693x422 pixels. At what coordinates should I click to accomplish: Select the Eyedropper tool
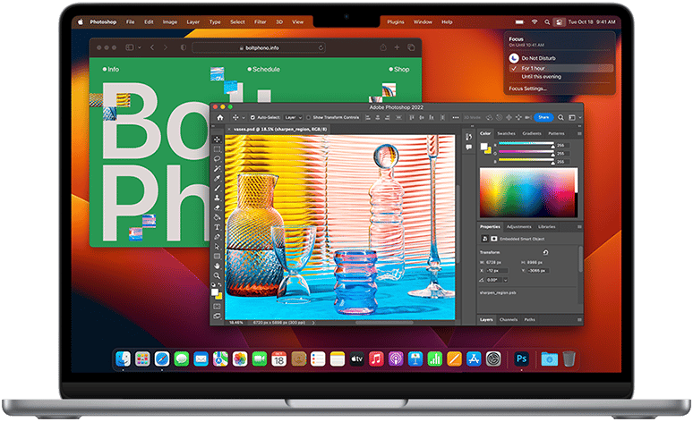pos(217,178)
